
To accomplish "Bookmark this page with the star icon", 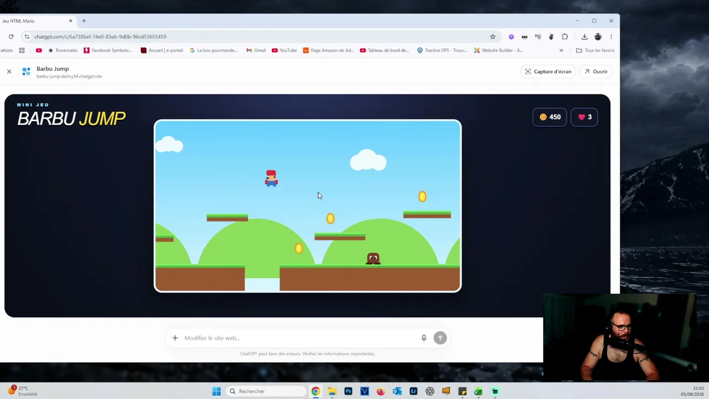I will [492, 37].
